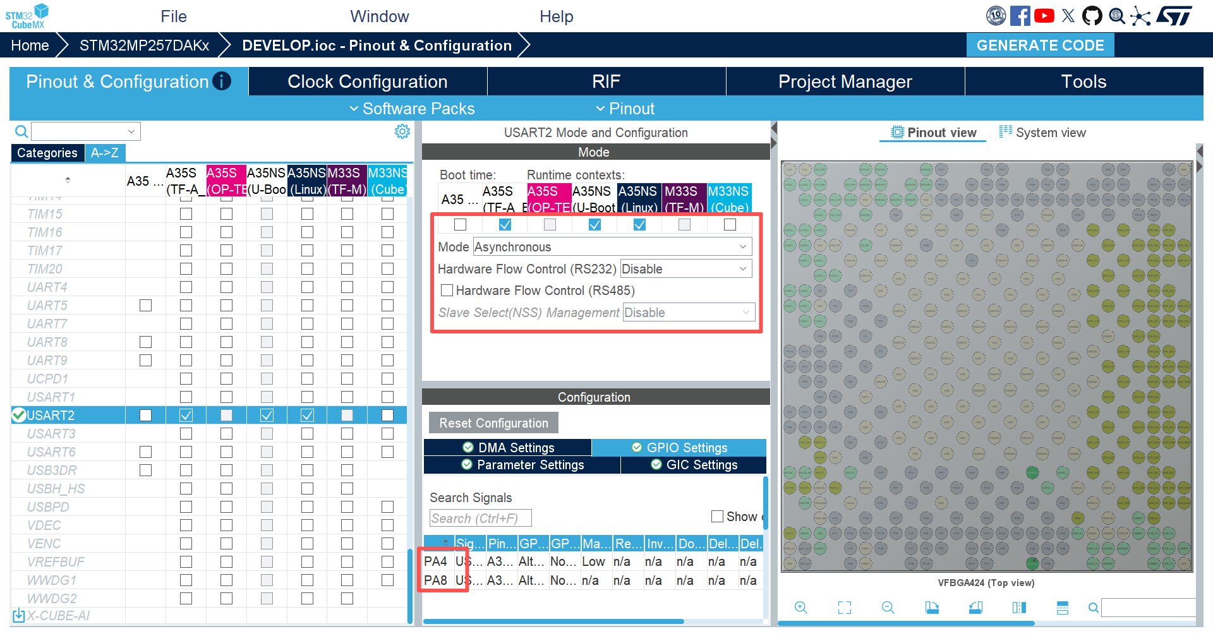Check the UART5 A35 boot checkbox
This screenshot has height=636, width=1213.
tap(145, 306)
